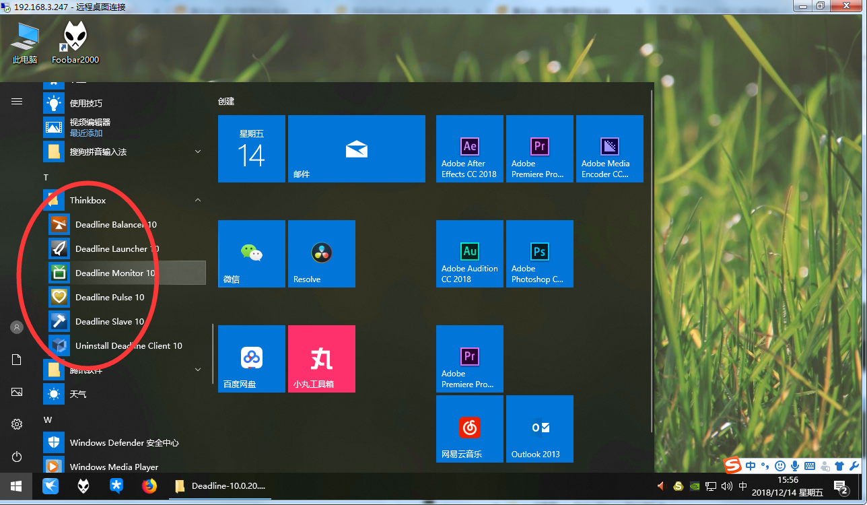Start Deadline Pulse 10
This screenshot has width=867, height=505.
[110, 297]
